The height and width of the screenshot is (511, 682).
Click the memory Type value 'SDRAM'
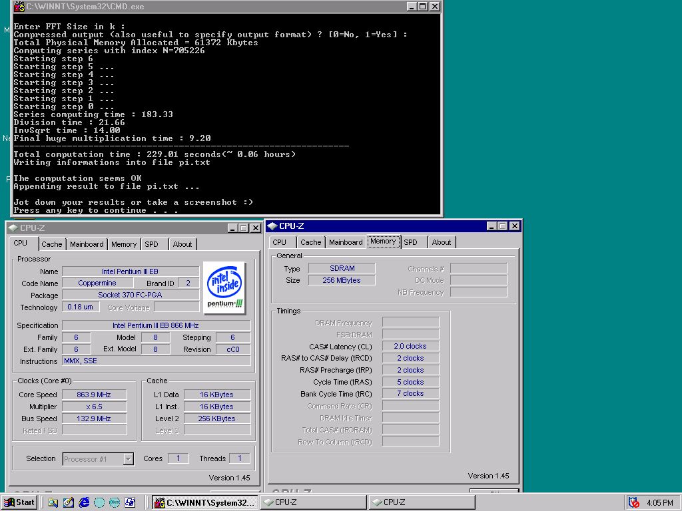coord(342,269)
